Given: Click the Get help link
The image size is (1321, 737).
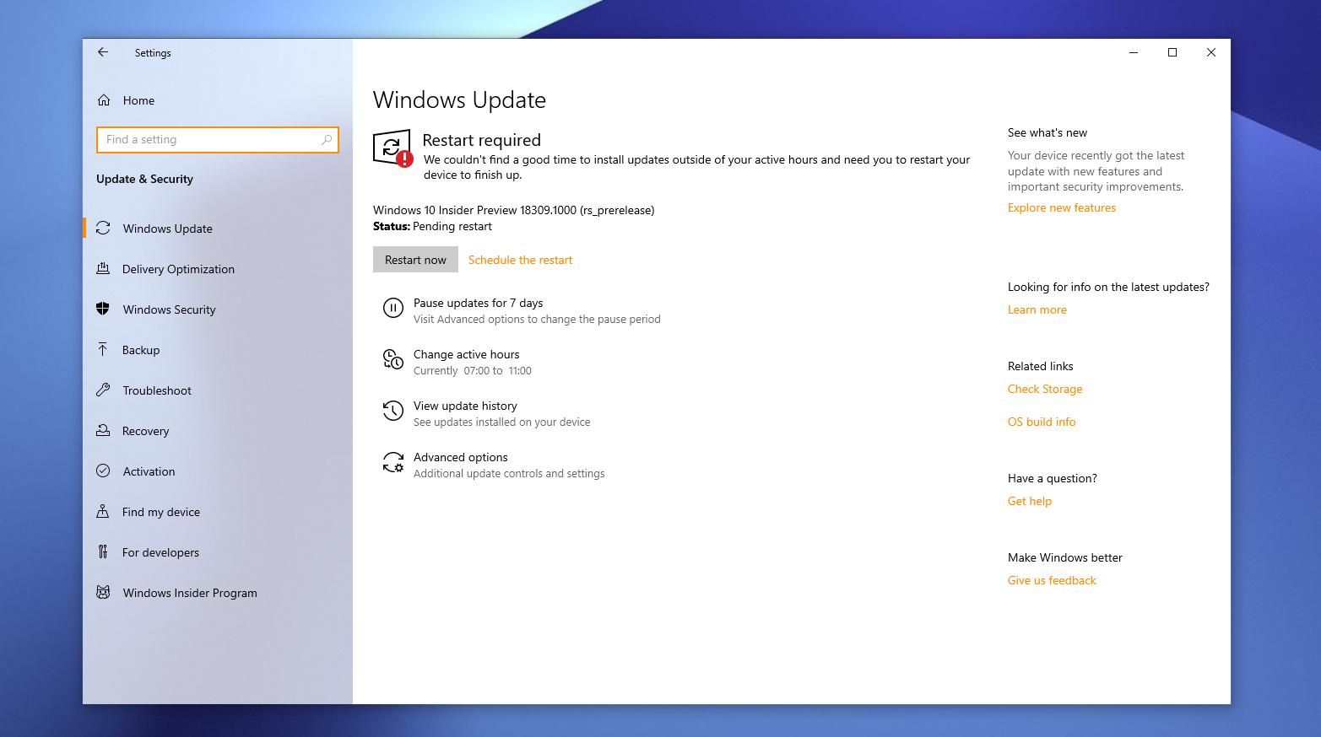Looking at the screenshot, I should coord(1029,501).
